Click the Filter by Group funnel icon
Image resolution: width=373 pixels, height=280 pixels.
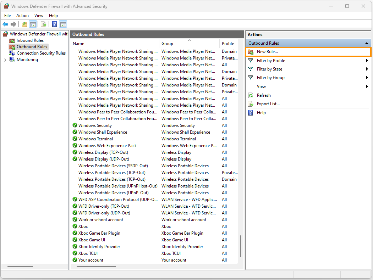coord(251,78)
